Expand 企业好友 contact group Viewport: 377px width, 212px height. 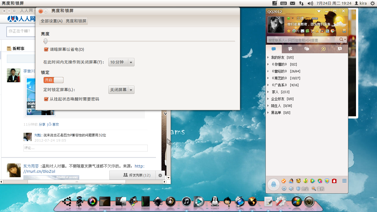268,99
